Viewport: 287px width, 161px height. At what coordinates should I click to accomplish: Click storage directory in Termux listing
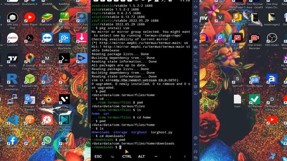coord(120,132)
